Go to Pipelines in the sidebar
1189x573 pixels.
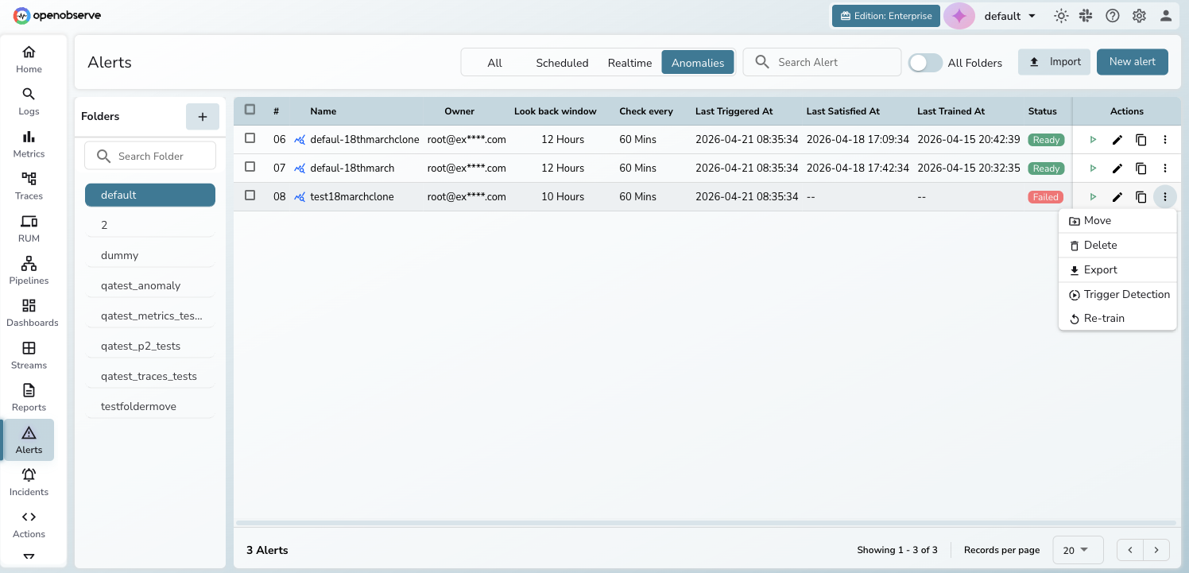point(29,269)
